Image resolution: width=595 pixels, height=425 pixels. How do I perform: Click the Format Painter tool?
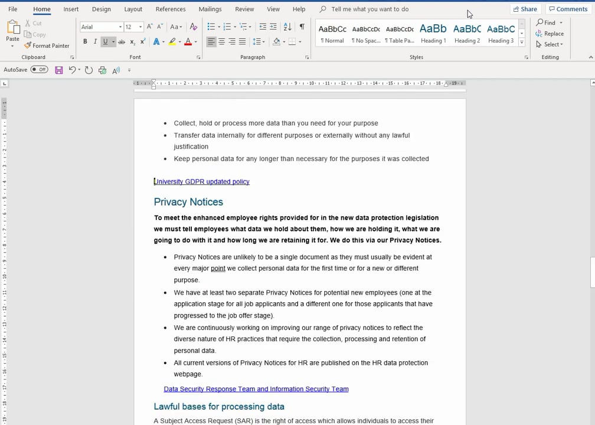point(47,45)
